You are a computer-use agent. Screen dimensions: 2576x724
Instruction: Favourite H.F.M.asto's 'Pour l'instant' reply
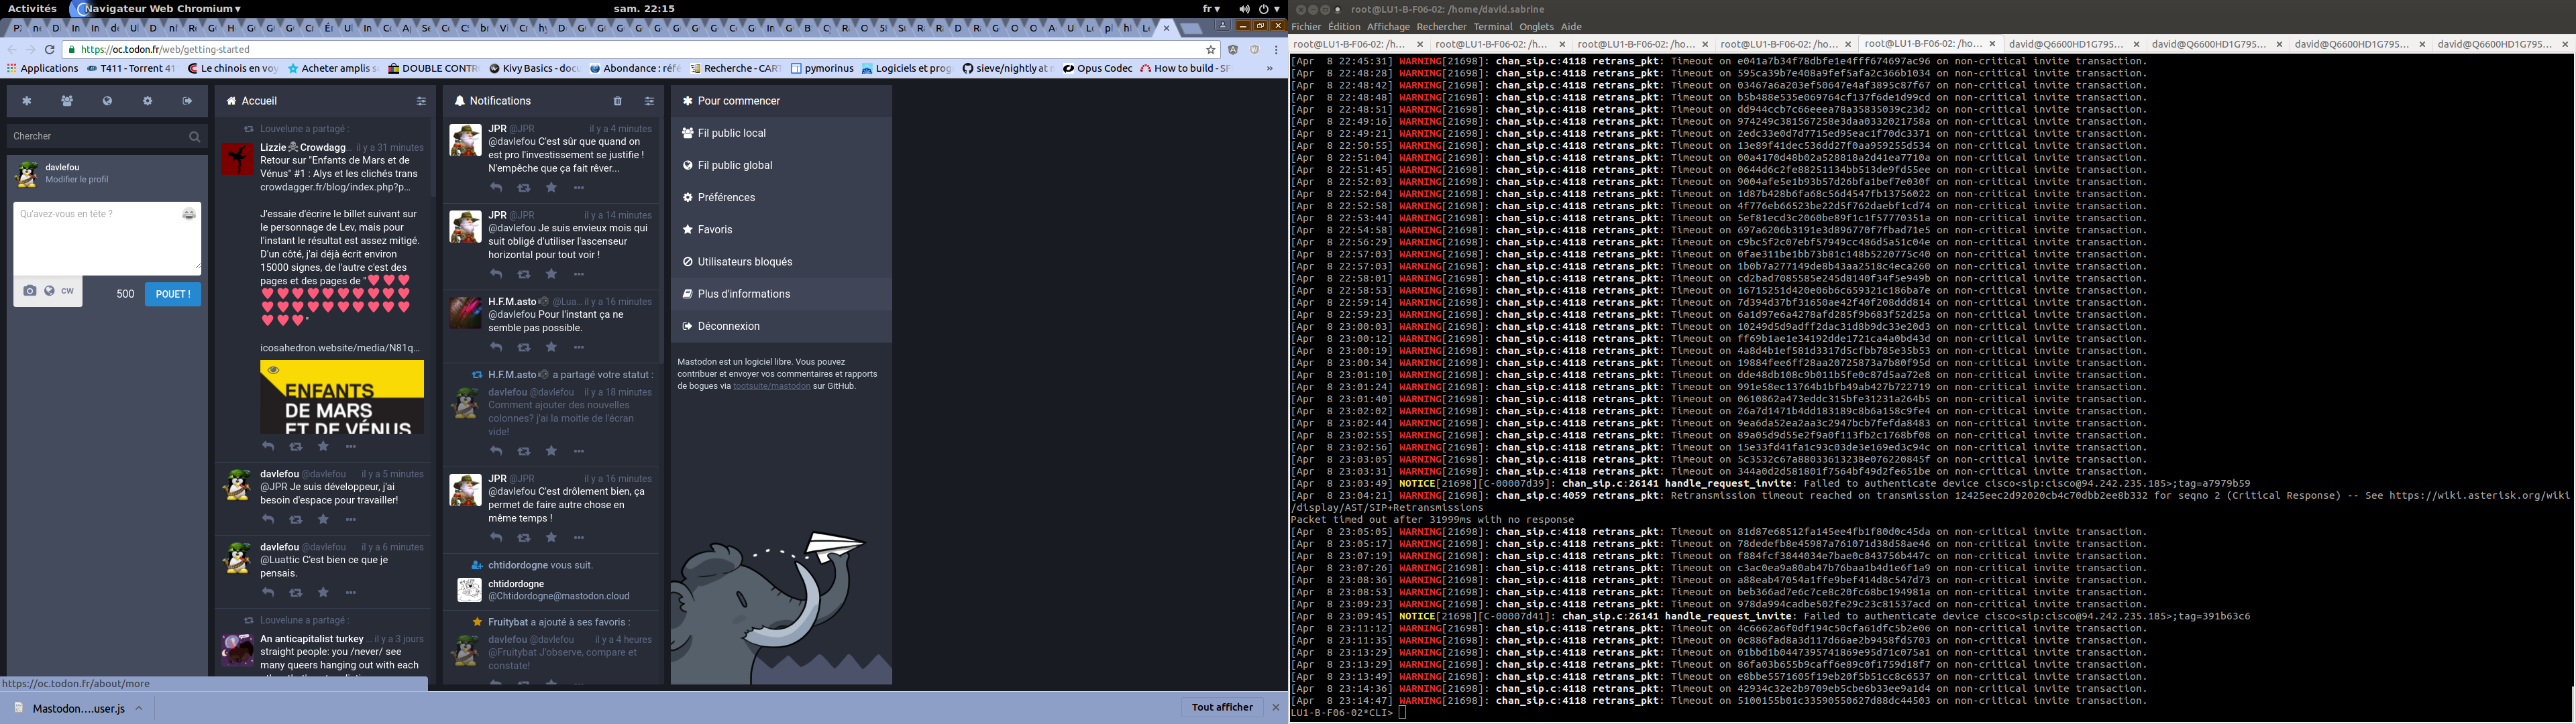pos(551,347)
